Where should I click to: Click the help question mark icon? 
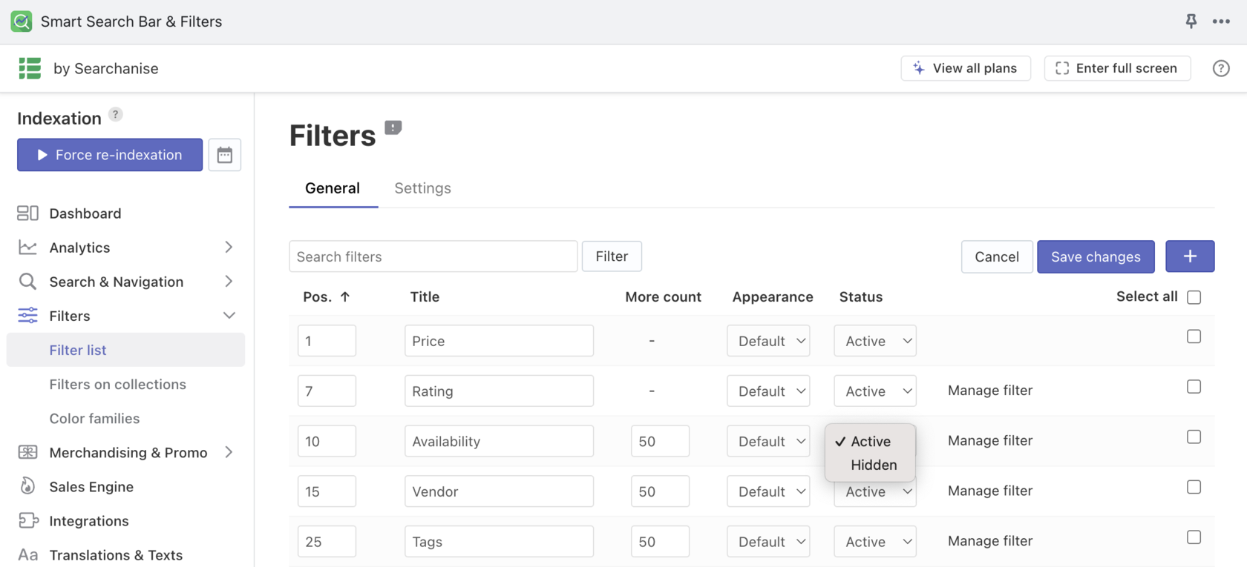pos(1221,68)
